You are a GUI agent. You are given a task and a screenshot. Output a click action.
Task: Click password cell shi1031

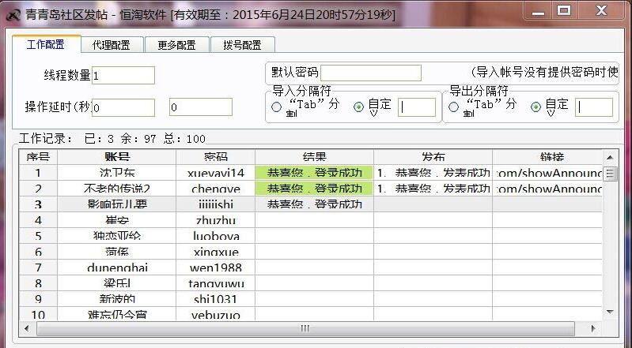pyautogui.click(x=216, y=299)
